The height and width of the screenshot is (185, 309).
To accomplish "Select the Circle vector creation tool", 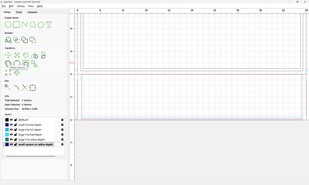I will 8,25.
